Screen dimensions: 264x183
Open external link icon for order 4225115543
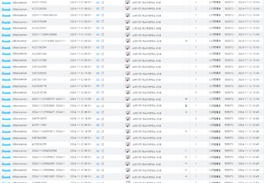(103, 2)
